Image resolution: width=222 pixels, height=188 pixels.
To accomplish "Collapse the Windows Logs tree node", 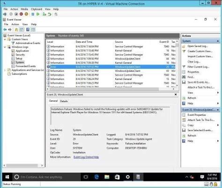I will pyautogui.click(x=5, y=47).
